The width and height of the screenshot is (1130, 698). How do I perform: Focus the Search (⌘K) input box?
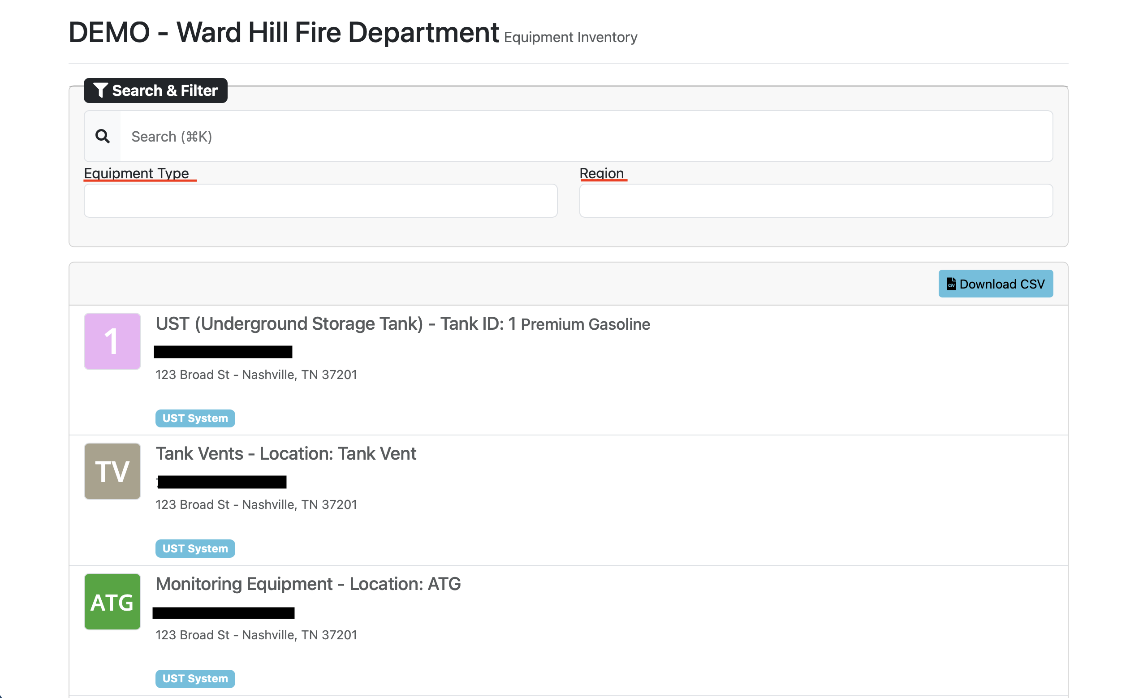(585, 136)
